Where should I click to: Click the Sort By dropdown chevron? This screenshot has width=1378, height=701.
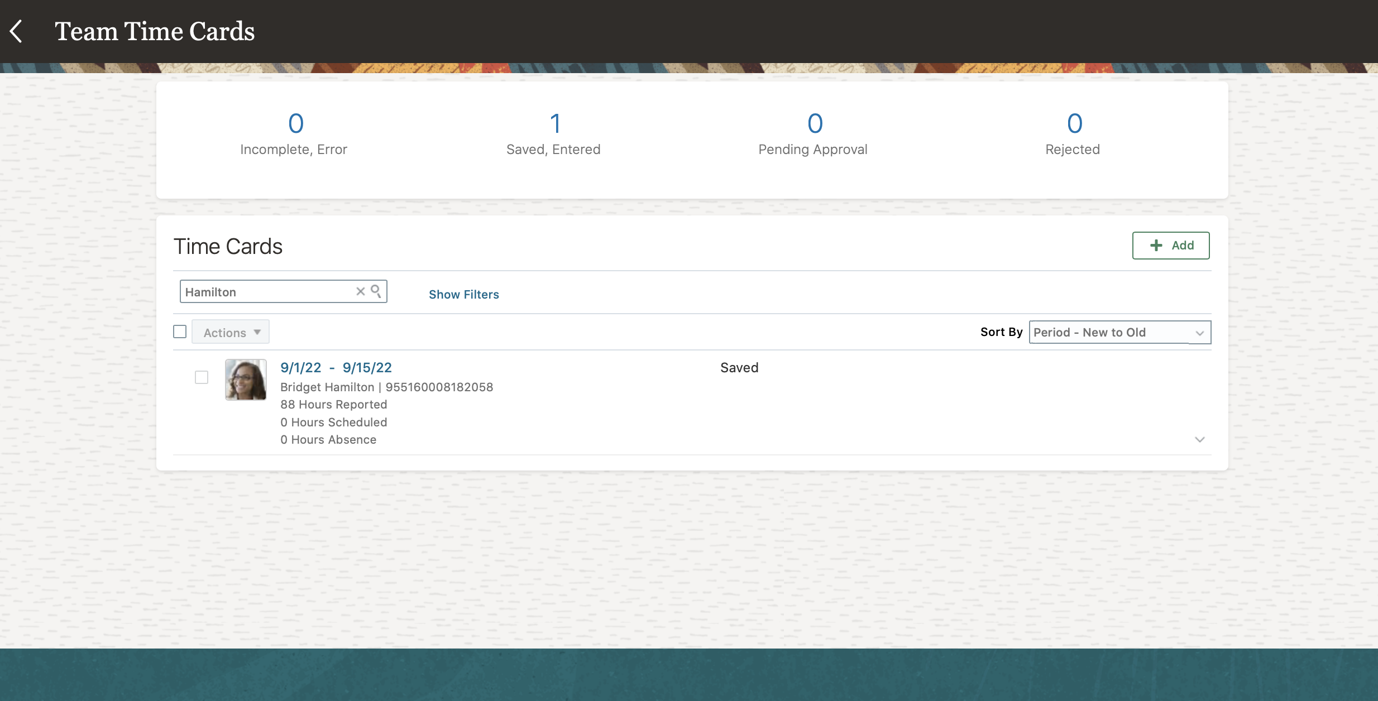[x=1199, y=333]
